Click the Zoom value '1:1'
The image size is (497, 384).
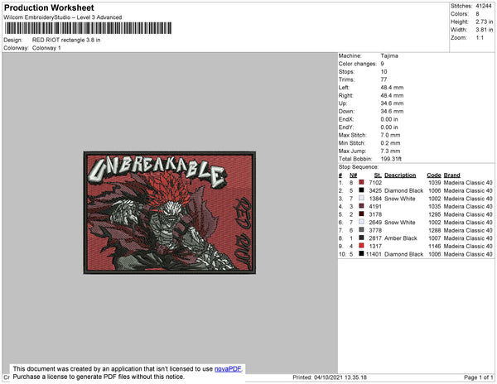pos(480,38)
